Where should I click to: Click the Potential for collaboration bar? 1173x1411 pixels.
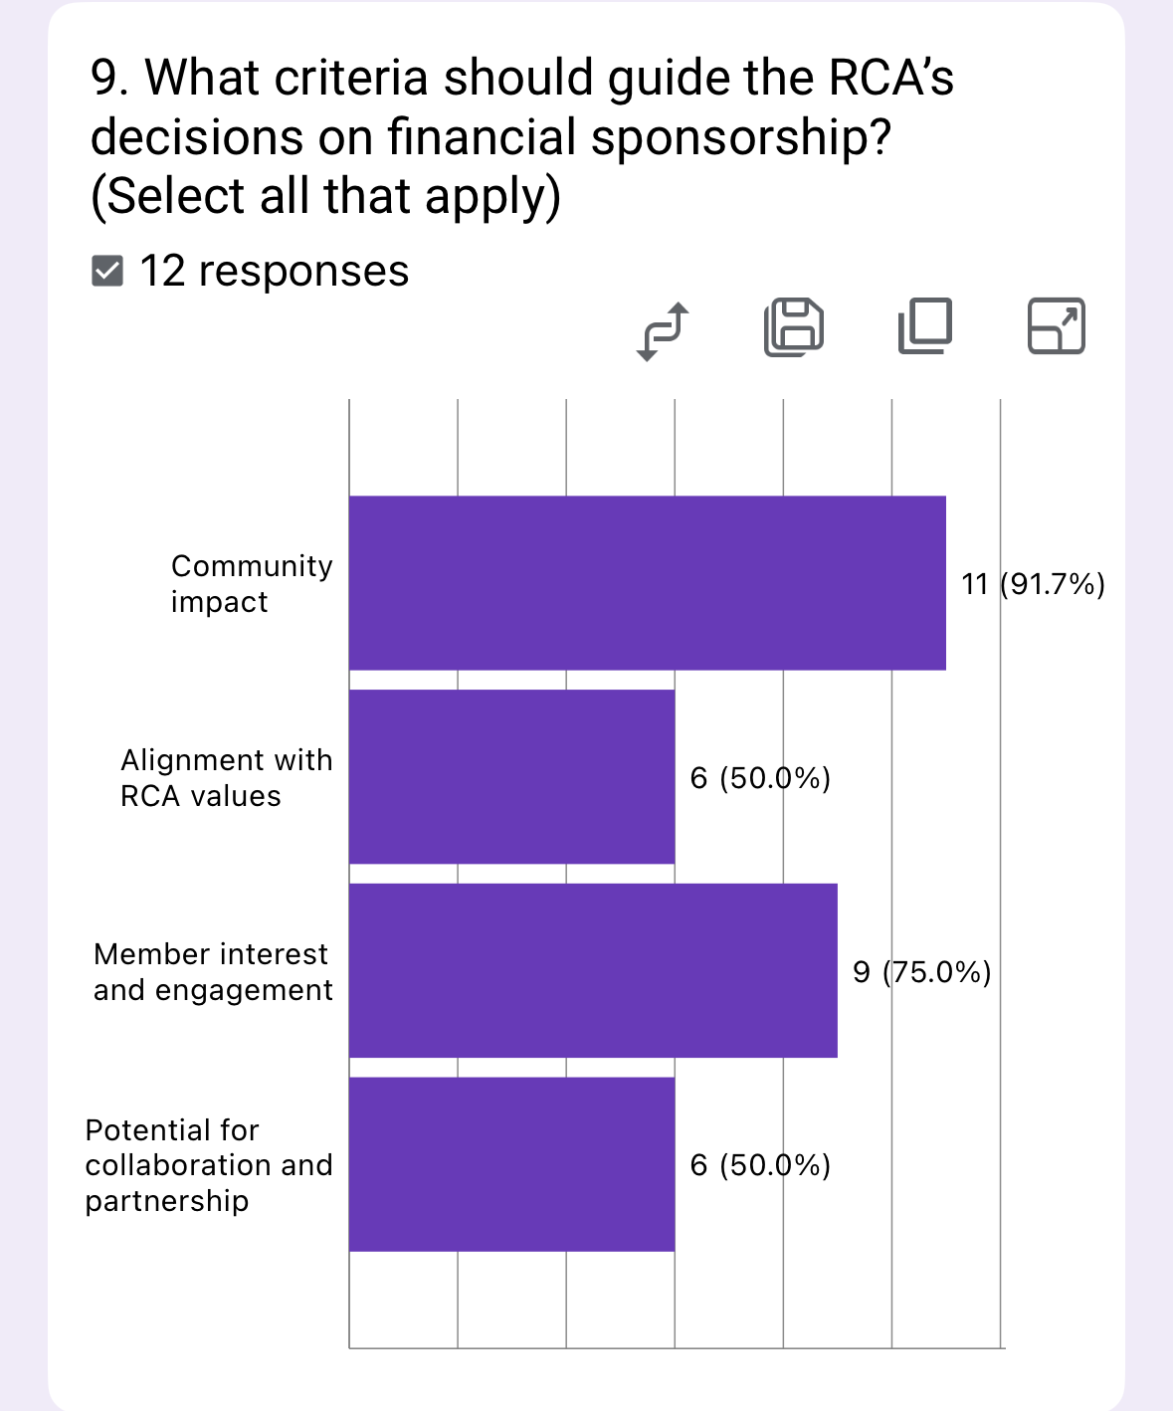point(511,1164)
